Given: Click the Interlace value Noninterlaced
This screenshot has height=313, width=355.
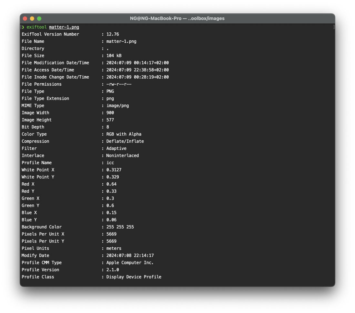Looking at the screenshot, I should tap(123, 156).
